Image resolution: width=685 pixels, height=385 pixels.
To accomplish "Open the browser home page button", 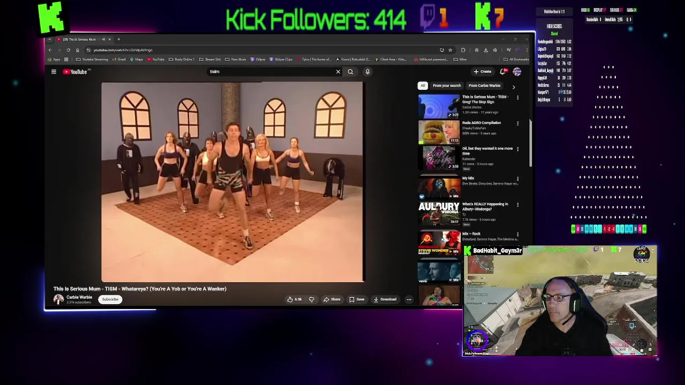I will [x=77, y=50].
